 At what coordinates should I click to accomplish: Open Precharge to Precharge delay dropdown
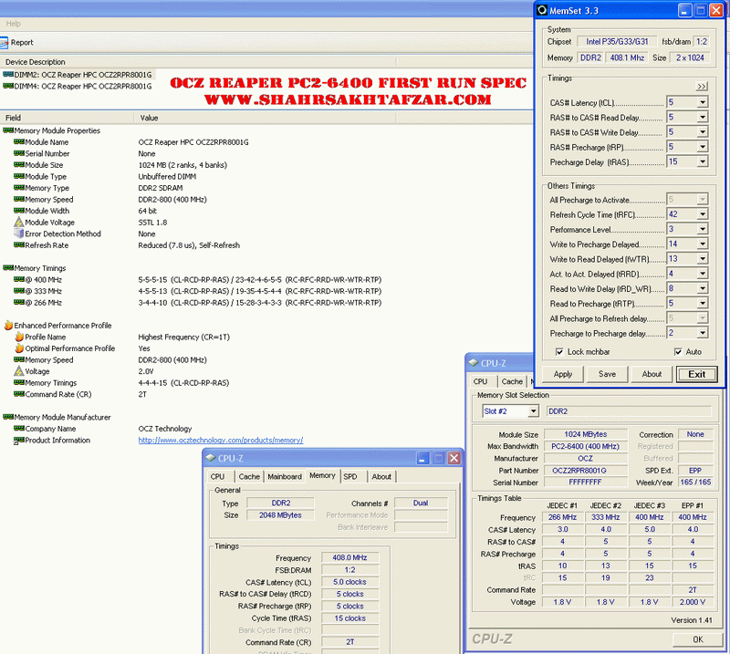click(x=703, y=333)
